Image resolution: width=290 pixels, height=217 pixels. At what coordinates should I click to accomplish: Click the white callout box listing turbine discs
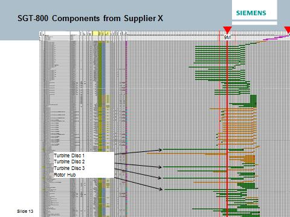click(83, 165)
